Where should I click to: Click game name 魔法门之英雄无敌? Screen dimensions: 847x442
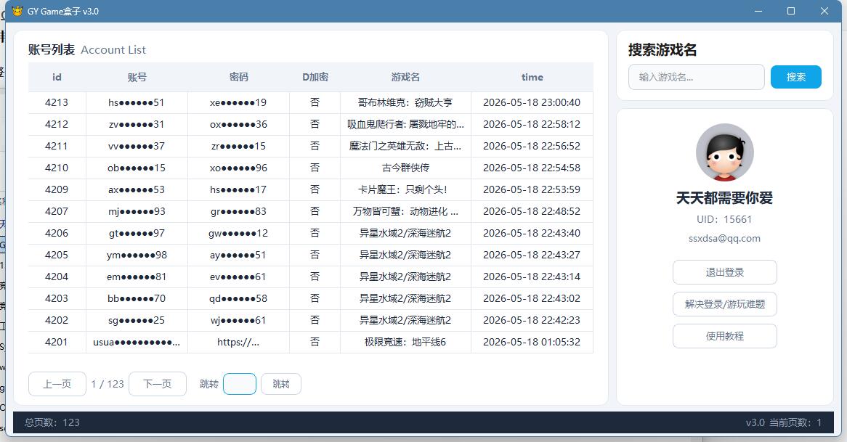click(405, 146)
